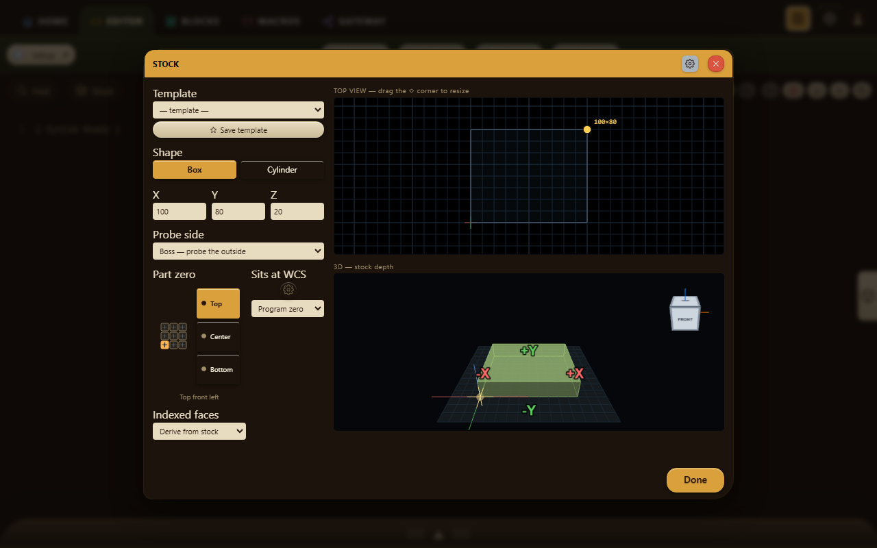Screen dimensions: 877x548
Task: Click the amber square button in the background header
Action: coord(798,18)
